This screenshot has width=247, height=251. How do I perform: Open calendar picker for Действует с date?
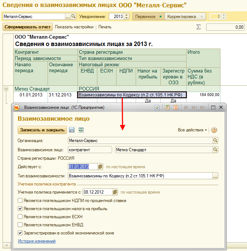[x=100, y=167]
